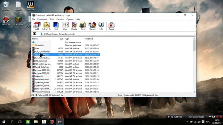This screenshot has width=223, height=125.
Task: Click the red record app on the taskbar
Action: [52, 122]
